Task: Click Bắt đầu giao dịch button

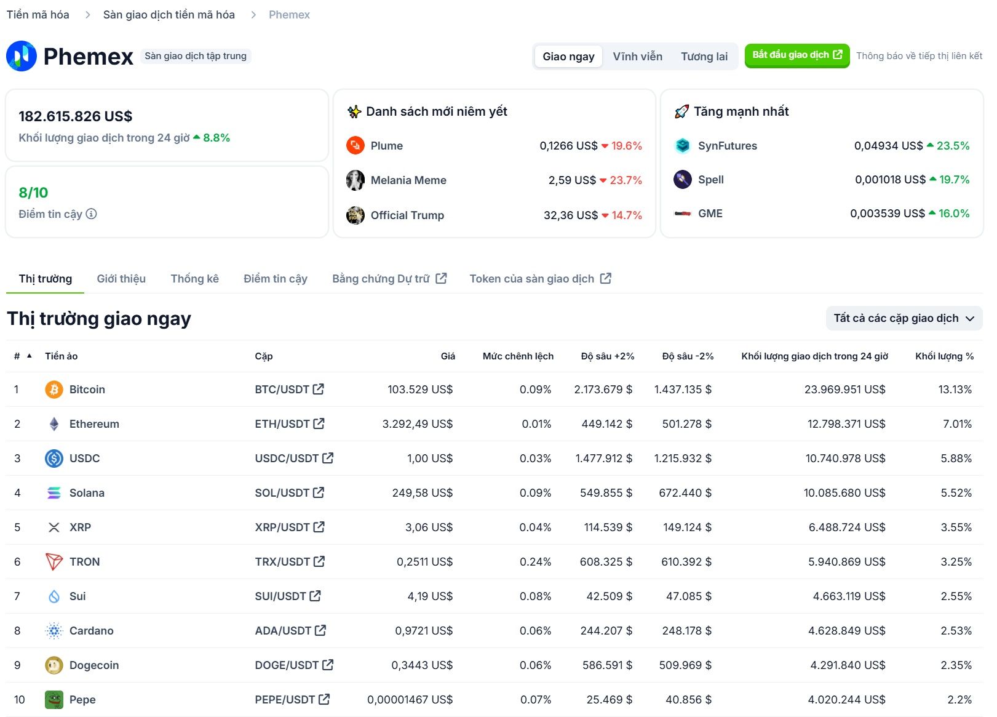Action: coord(797,55)
